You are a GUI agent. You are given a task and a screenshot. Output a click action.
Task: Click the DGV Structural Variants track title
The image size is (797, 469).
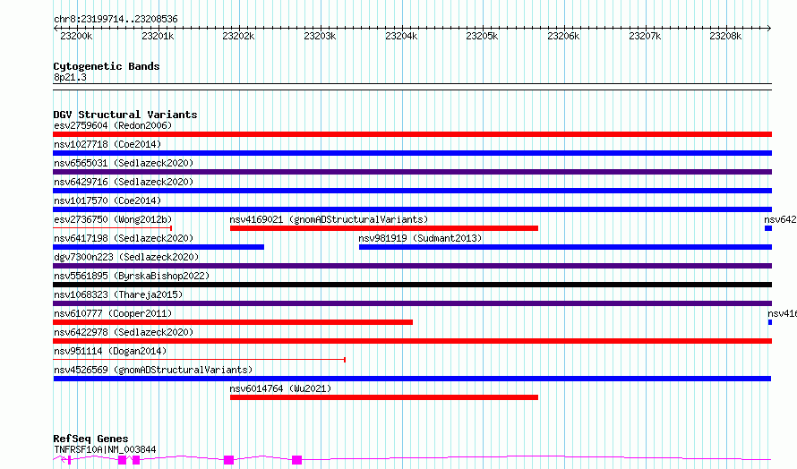point(125,115)
